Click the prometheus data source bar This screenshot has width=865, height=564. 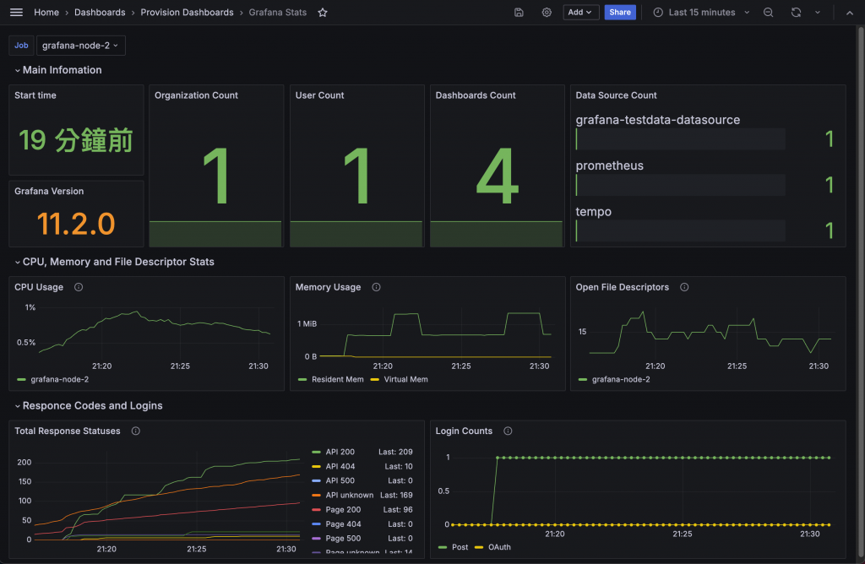(x=680, y=185)
